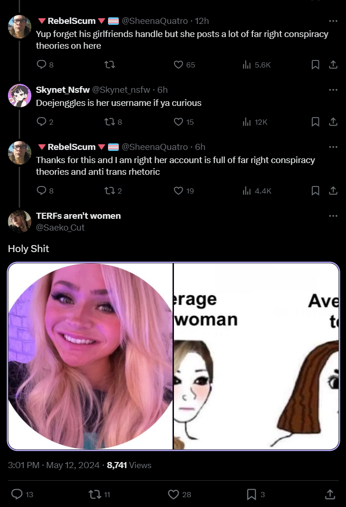Open more options on RebelScum's 6h reply

(333, 147)
